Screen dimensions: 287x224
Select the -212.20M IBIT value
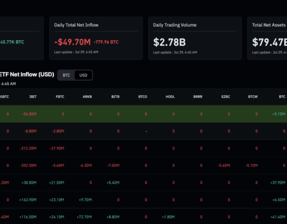(28, 148)
